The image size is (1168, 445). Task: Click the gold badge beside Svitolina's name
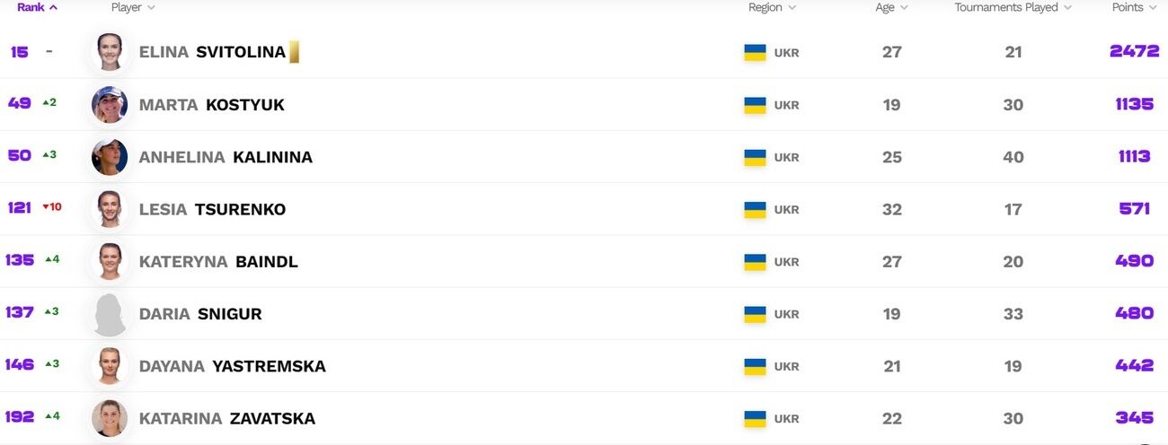click(294, 52)
